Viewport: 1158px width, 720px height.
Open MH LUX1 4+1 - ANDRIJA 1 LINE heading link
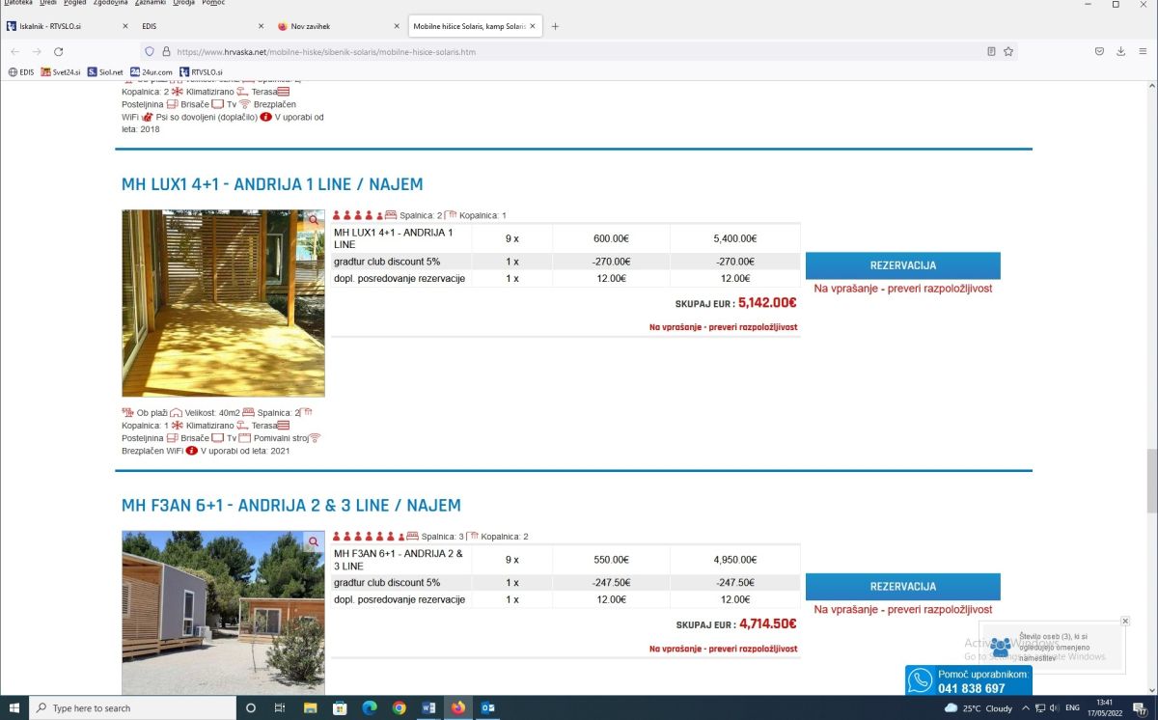(x=272, y=184)
